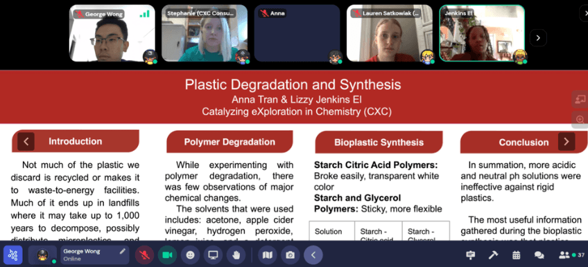Open the chat panel
This screenshot has width=588, height=267.
pos(539,255)
